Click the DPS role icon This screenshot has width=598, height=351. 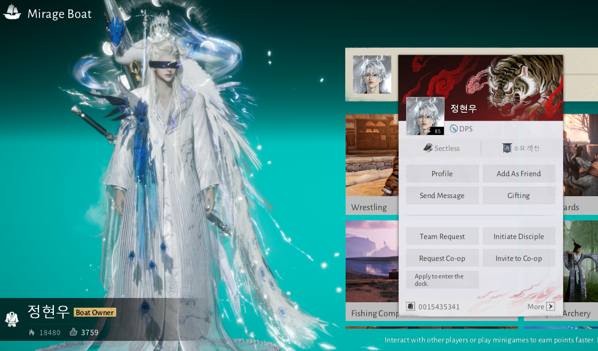(x=454, y=129)
